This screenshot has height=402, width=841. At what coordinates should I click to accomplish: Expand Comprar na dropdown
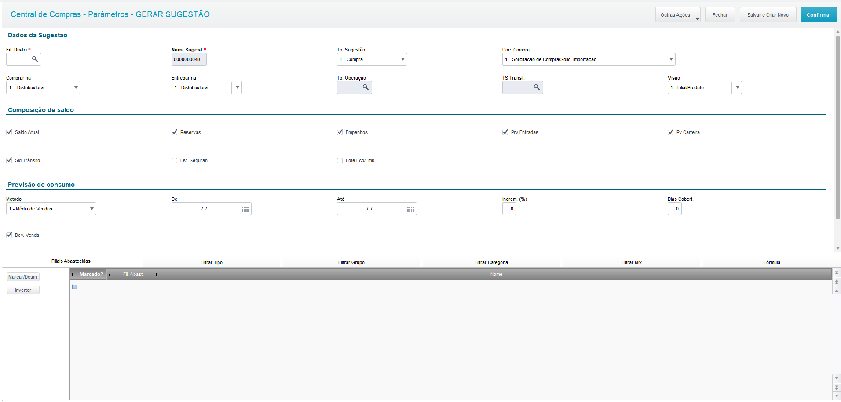(75, 87)
